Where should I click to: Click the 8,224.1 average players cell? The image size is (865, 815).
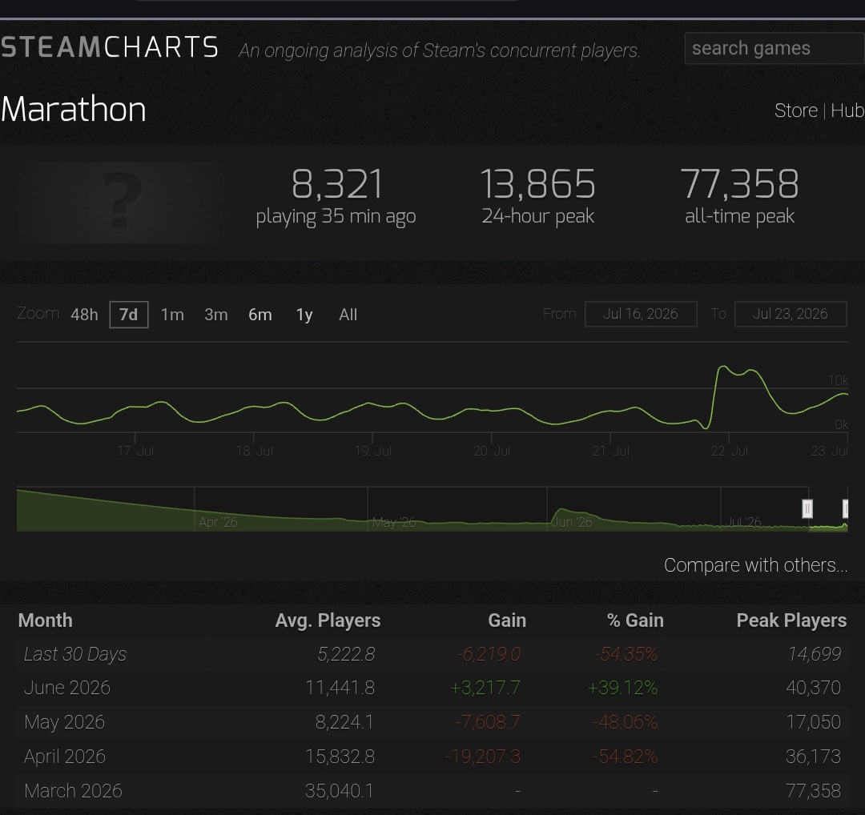click(x=344, y=722)
